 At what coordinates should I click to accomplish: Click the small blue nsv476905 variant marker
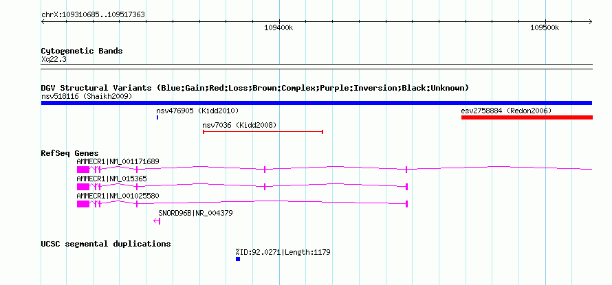157,117
